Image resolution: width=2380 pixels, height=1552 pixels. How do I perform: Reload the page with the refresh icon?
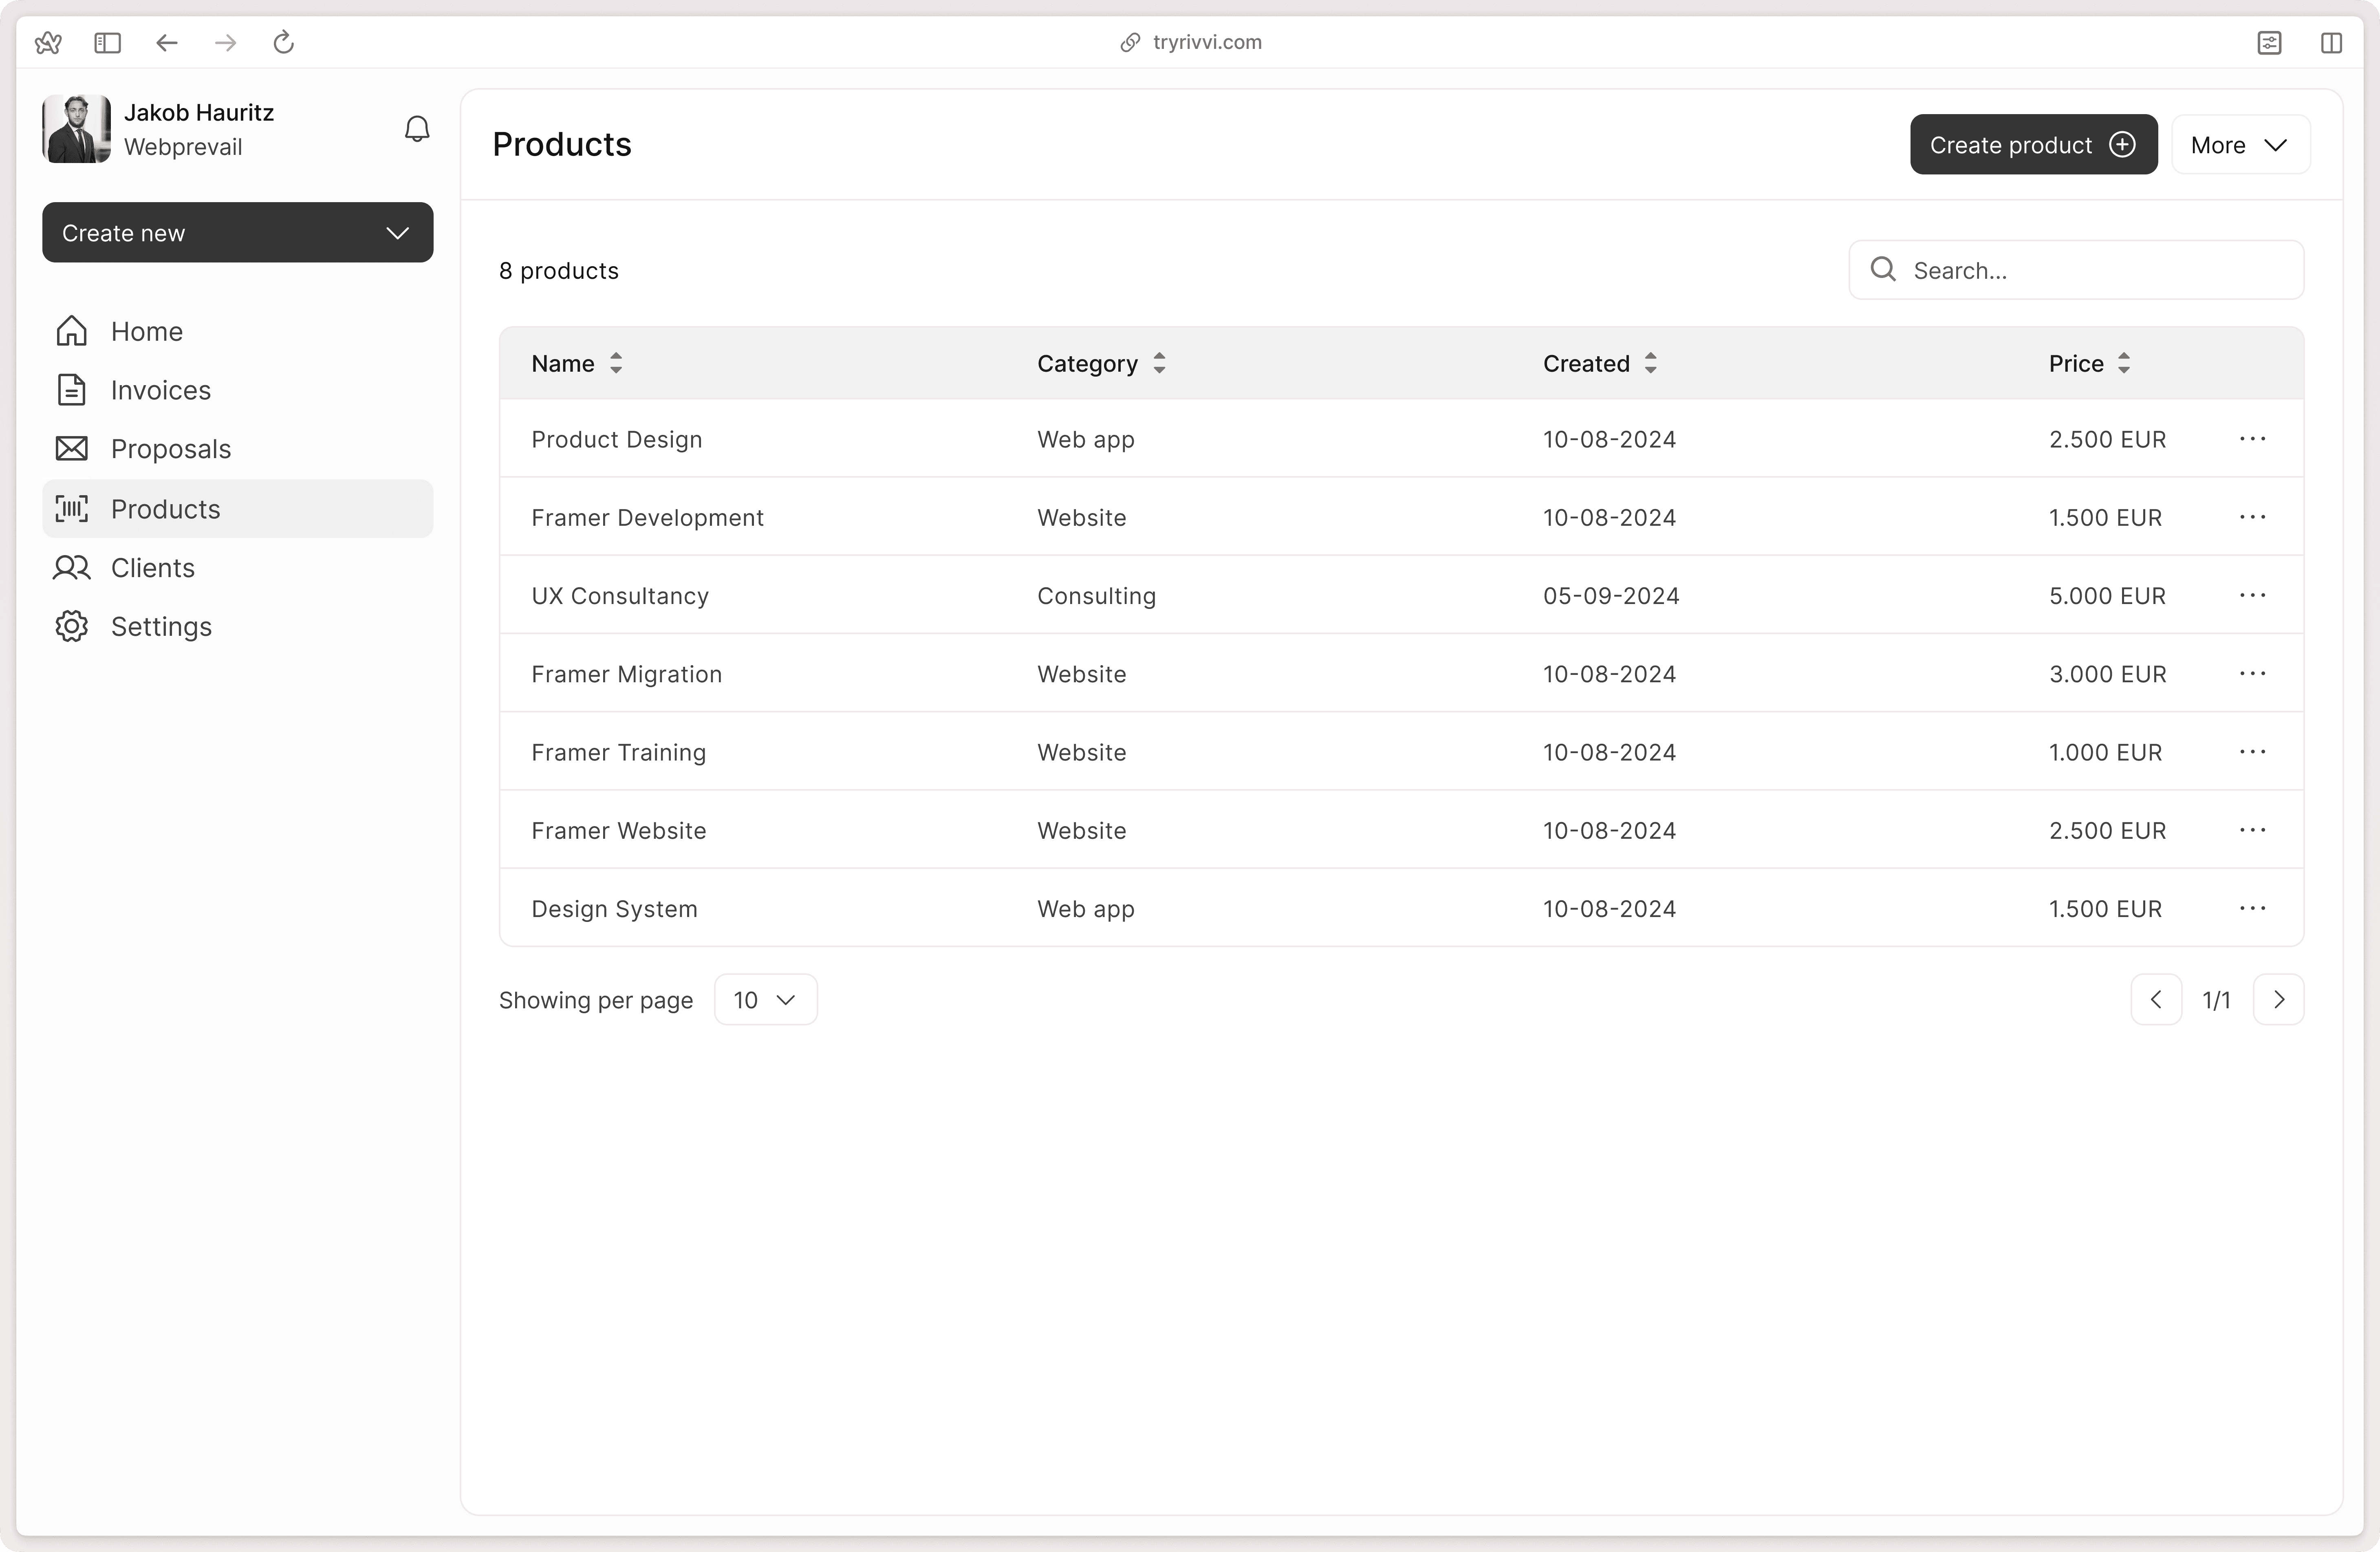[284, 42]
